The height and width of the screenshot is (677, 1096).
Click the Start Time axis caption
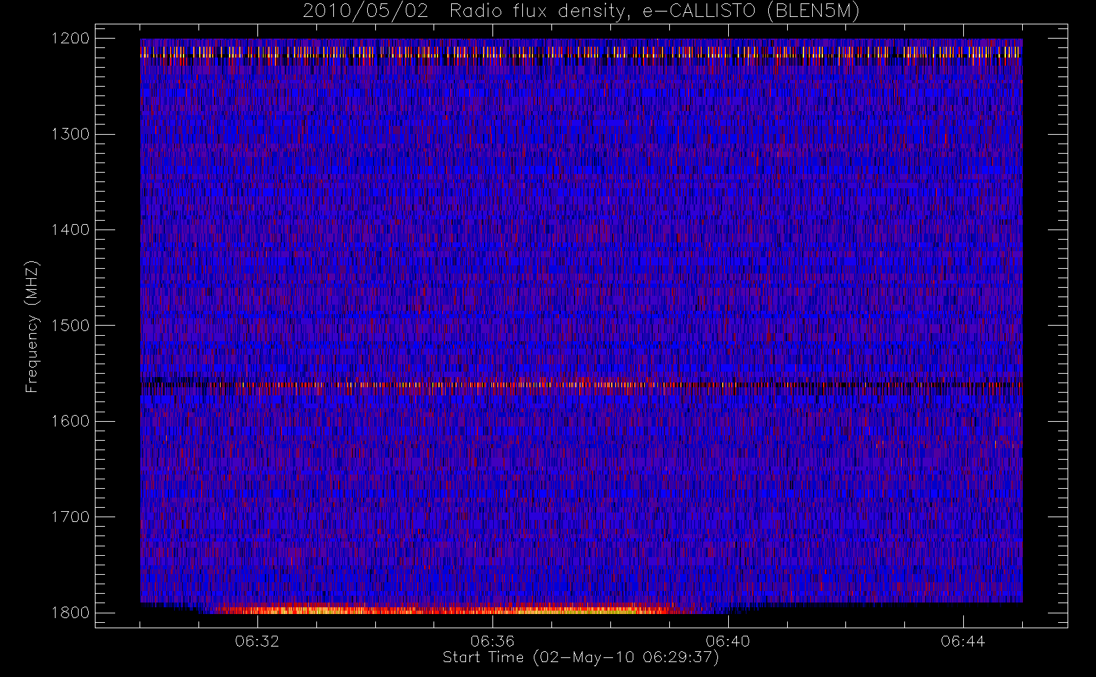pyautogui.click(x=581, y=657)
